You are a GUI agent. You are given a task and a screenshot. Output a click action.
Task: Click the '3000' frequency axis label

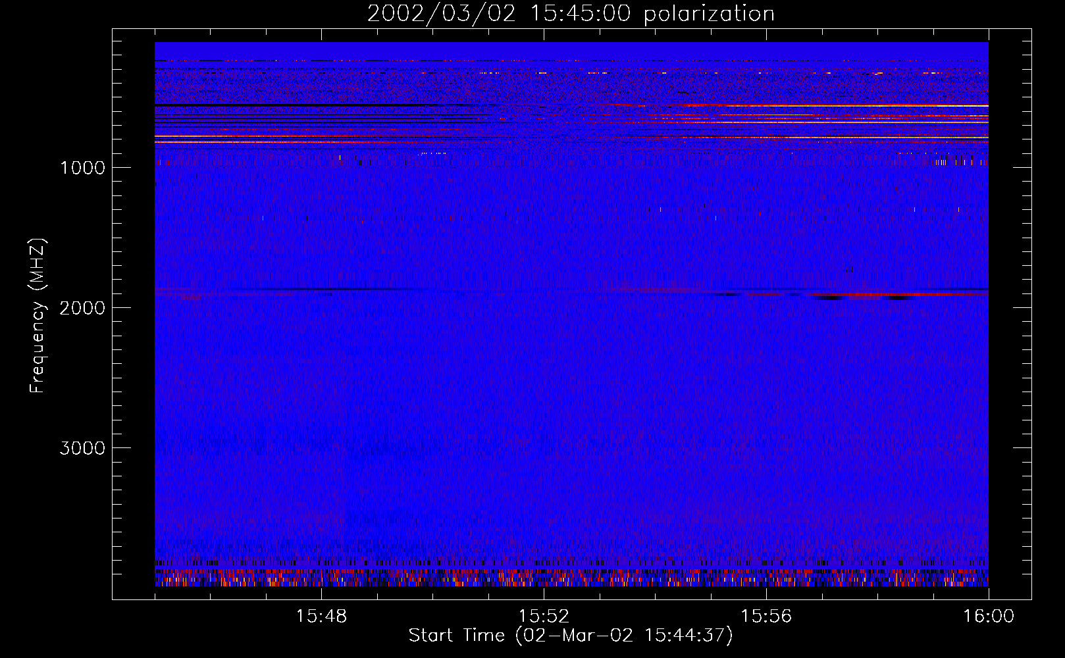click(x=82, y=448)
